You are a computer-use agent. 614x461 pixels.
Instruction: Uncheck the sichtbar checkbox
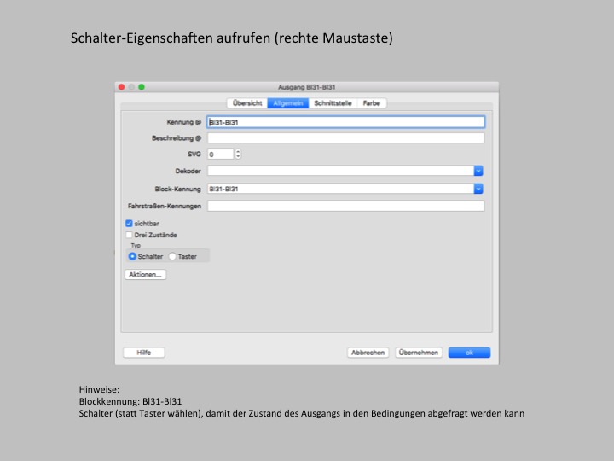click(x=130, y=224)
